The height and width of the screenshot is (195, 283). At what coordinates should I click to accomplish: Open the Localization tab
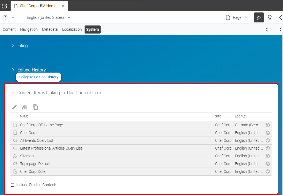click(72, 29)
